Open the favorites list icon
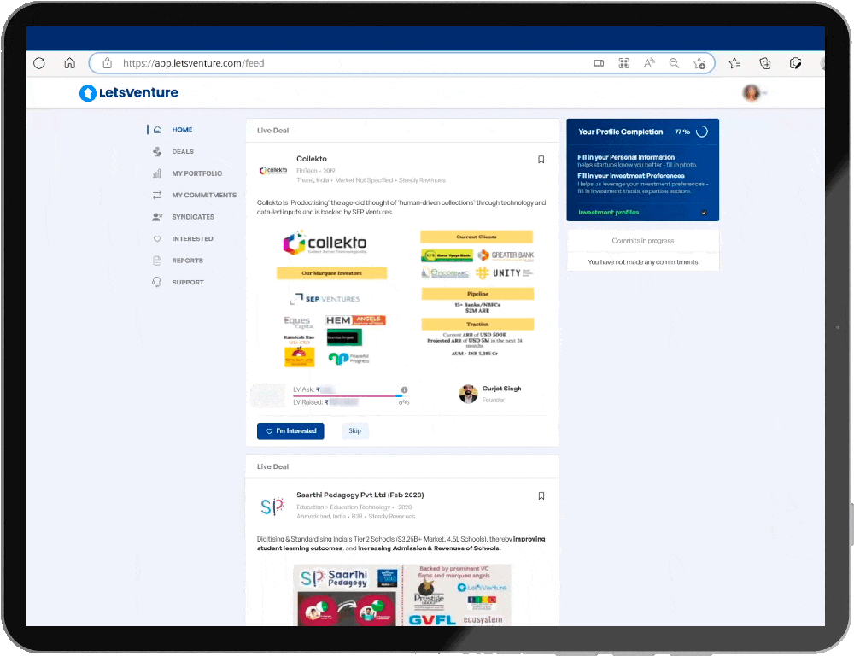The image size is (854, 656). (734, 63)
